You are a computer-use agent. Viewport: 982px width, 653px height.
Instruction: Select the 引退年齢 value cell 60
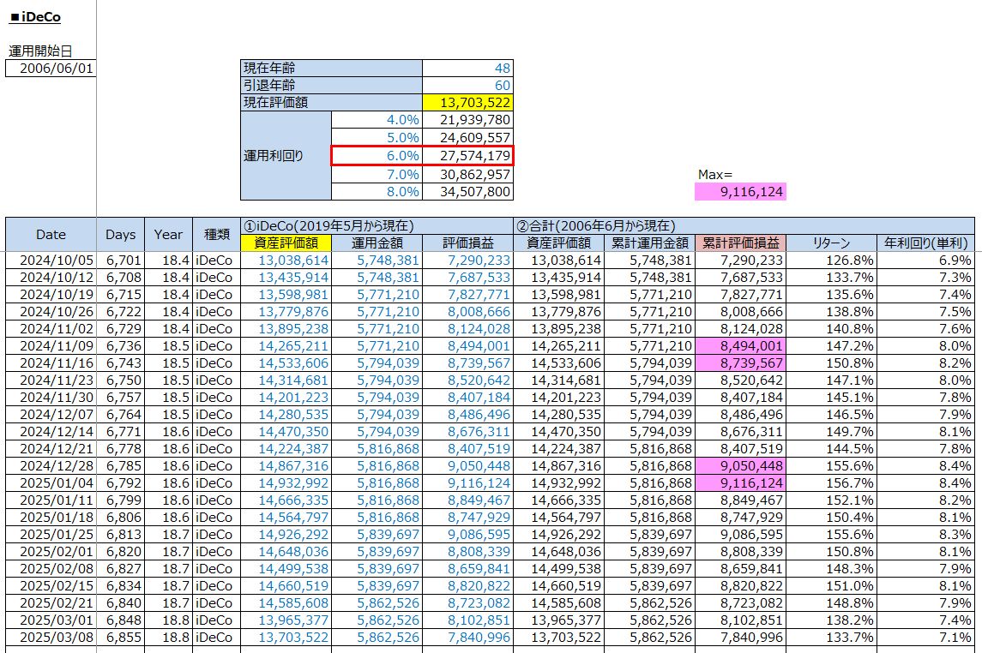467,85
